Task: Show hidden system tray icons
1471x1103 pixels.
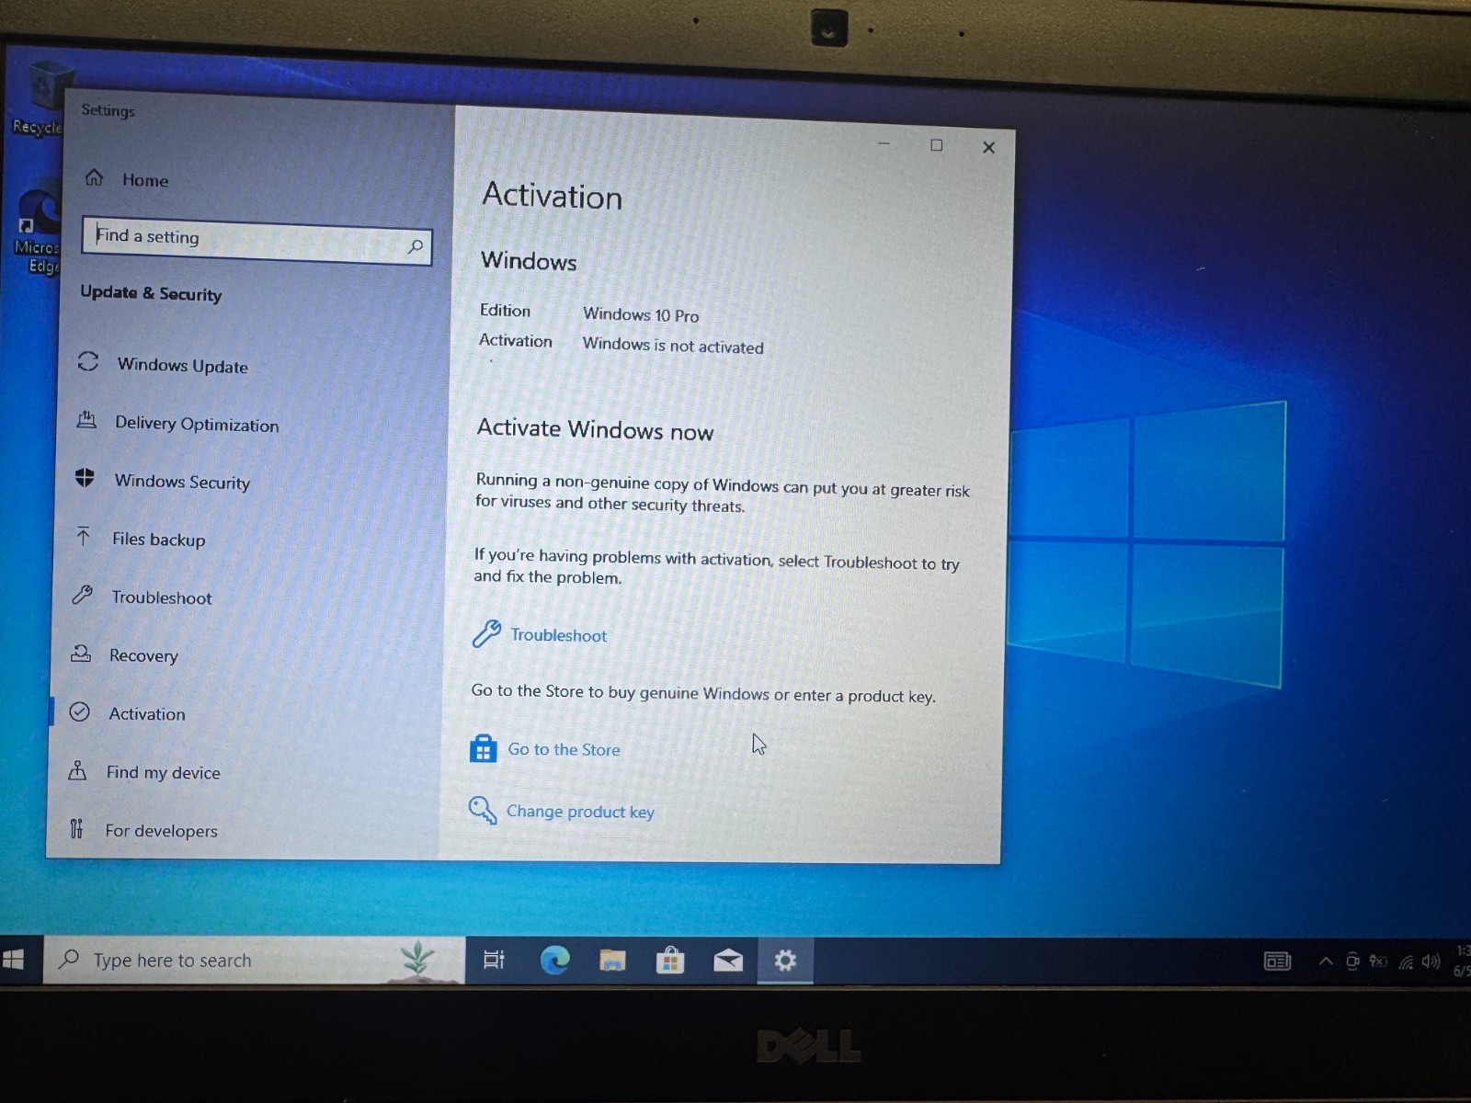Action: click(1326, 961)
